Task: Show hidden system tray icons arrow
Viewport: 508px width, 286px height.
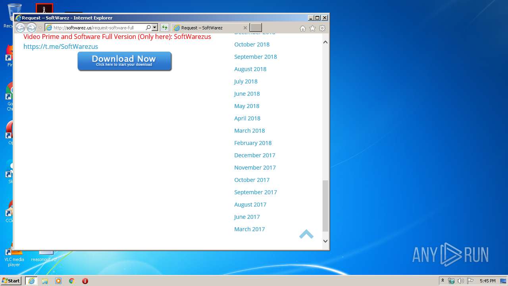Action: point(443,281)
